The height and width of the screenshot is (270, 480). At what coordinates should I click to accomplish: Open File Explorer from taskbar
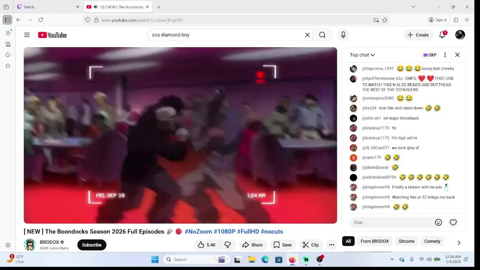click(252, 259)
